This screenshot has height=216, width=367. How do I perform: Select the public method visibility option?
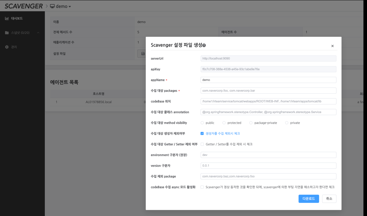click(202, 123)
